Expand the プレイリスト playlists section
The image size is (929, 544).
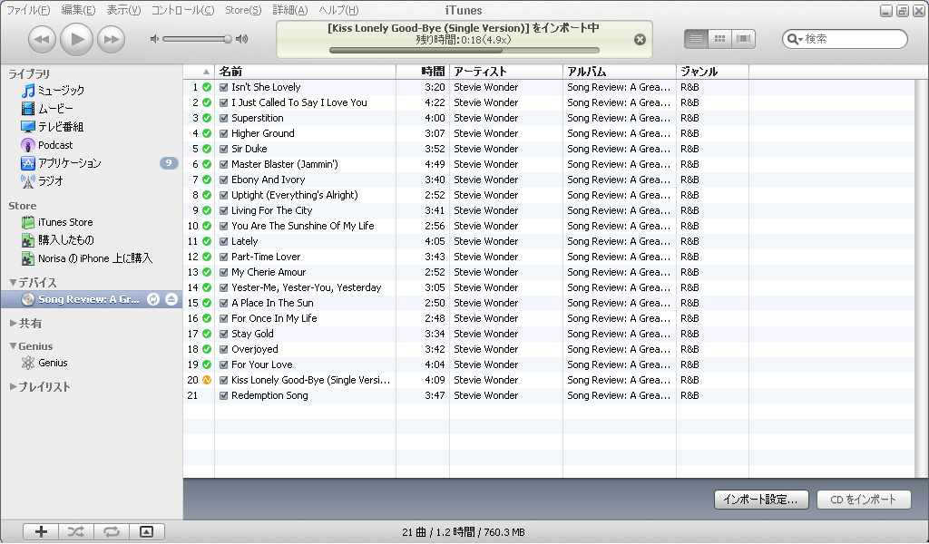(x=13, y=386)
